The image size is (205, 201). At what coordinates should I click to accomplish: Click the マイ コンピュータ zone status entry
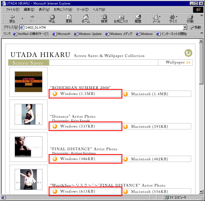[175, 197]
